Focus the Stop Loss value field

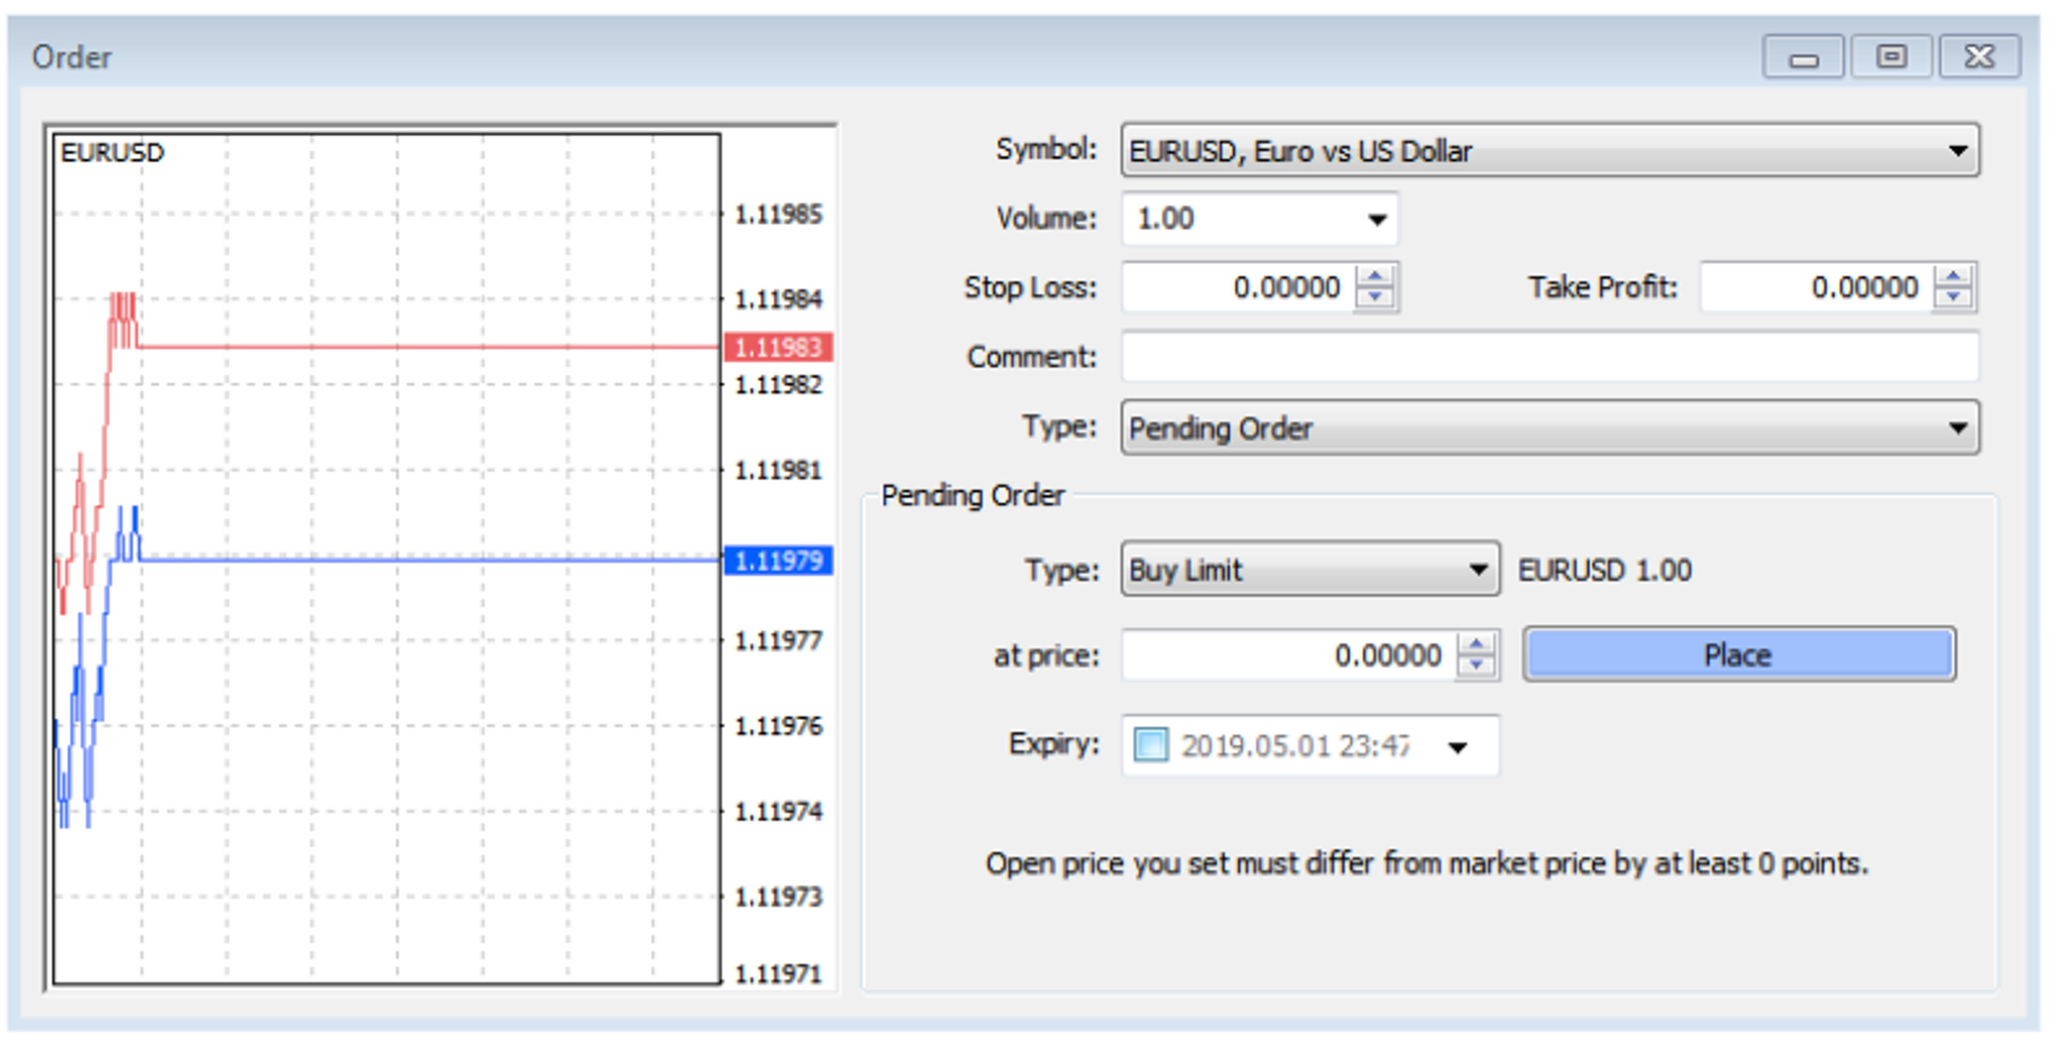[x=1238, y=287]
